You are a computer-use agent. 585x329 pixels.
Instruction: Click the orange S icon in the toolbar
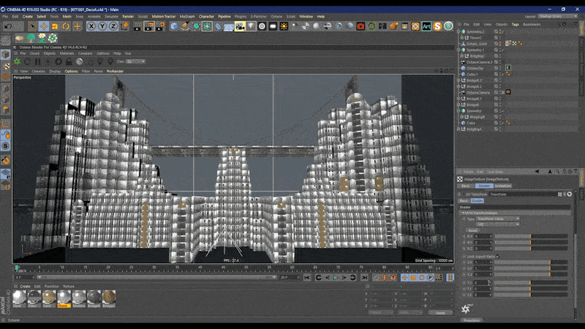437,26
